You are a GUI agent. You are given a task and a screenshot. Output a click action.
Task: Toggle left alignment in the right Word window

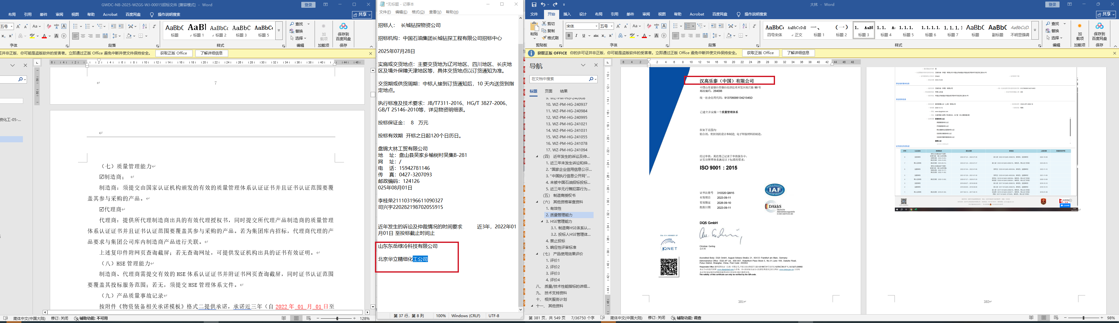coord(676,36)
